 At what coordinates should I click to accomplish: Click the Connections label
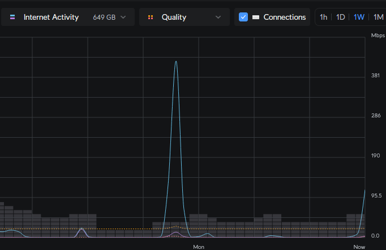coord(285,17)
